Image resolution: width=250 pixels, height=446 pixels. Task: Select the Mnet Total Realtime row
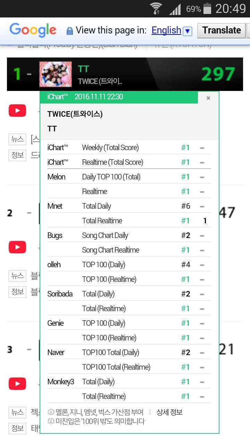[x=129, y=221]
